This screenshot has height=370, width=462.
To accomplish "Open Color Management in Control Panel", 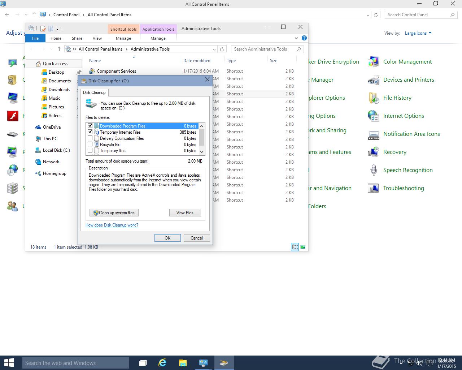I will (400, 62).
